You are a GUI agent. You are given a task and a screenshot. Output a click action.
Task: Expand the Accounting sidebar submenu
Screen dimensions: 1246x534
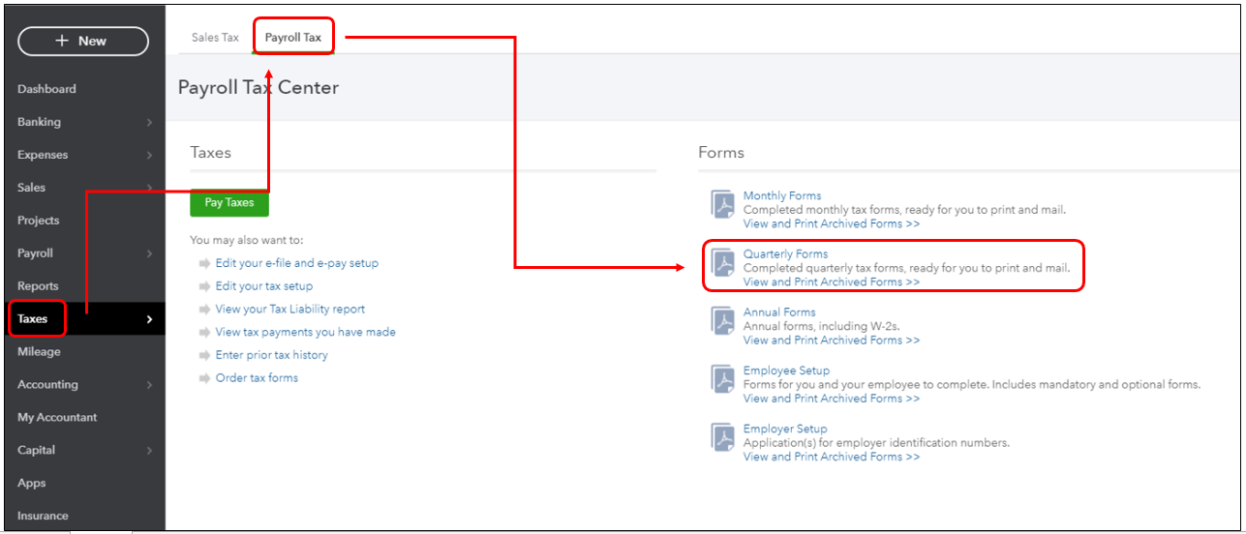[149, 385]
